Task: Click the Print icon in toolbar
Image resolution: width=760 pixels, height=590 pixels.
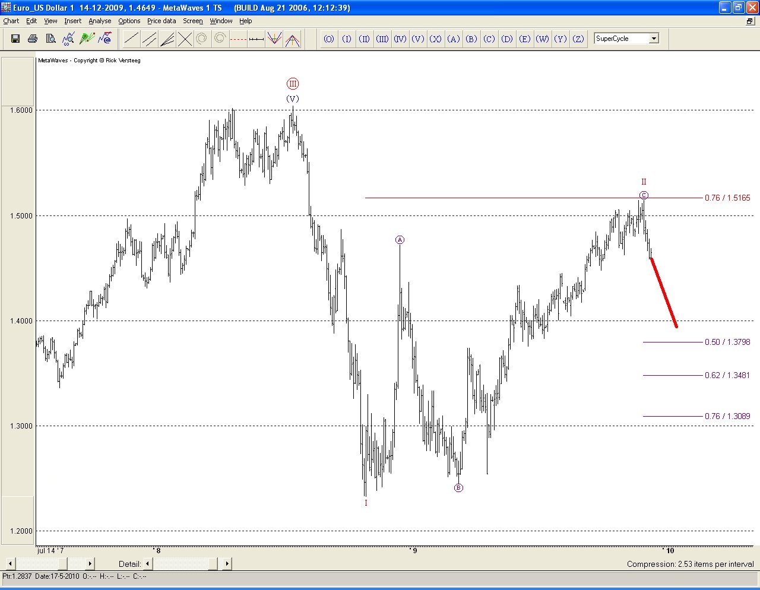Action: pyautogui.click(x=33, y=39)
